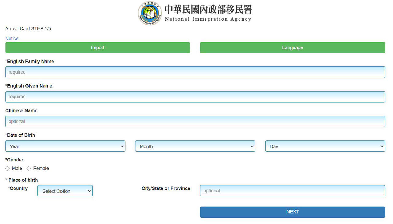This screenshot has width=393, height=224.
Task: Open the Country Select Option dropdown
Action: pyautogui.click(x=65, y=191)
